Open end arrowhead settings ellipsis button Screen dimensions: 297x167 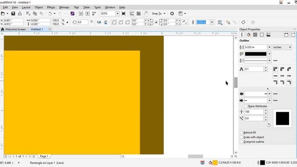tap(275, 101)
